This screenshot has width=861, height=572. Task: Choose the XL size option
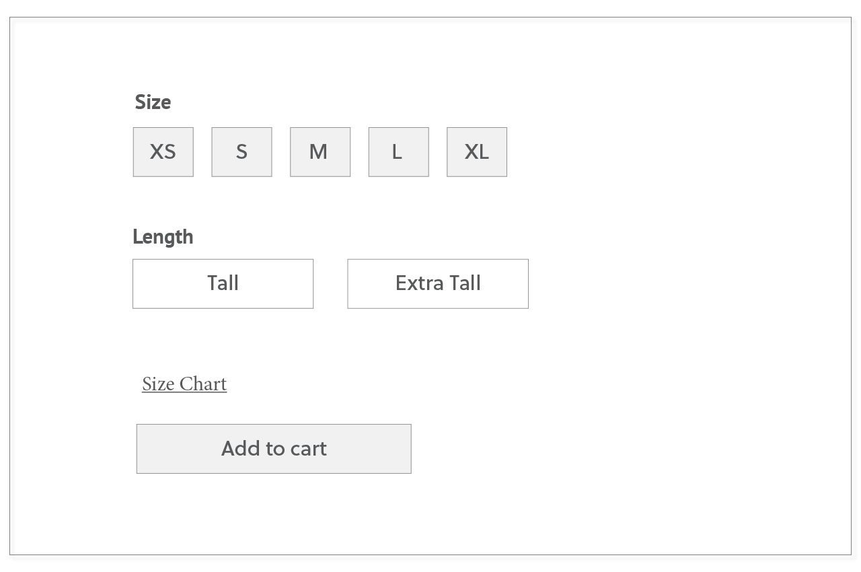pos(477,152)
